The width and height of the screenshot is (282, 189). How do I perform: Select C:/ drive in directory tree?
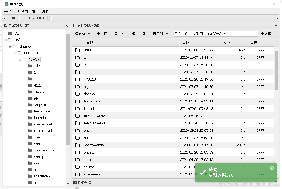[x=17, y=33]
